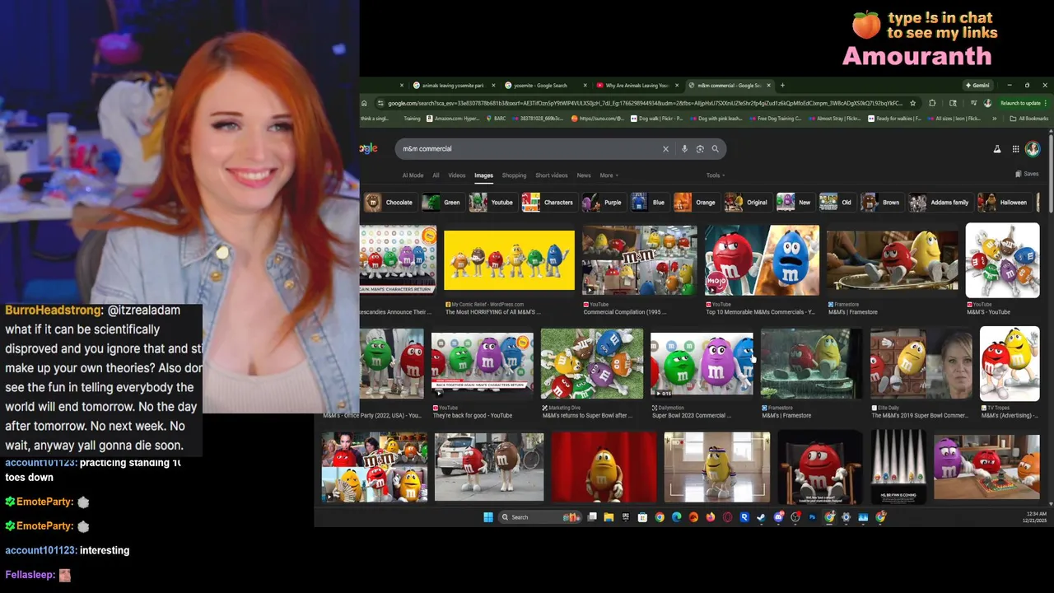The image size is (1054, 593).
Task: Open Super Bowl 2023 Commercial thumbnail
Action: pyautogui.click(x=702, y=364)
